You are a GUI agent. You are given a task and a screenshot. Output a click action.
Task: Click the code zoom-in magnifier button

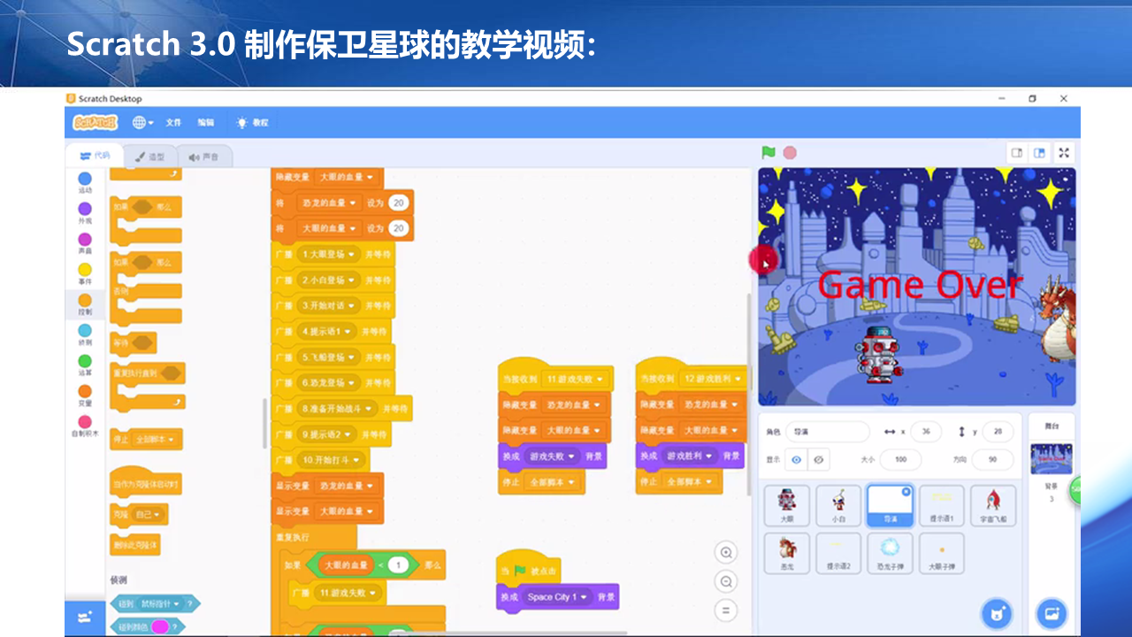pos(726,552)
